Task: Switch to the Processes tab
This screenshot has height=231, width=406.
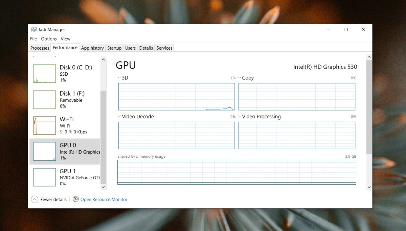Action: 40,48
